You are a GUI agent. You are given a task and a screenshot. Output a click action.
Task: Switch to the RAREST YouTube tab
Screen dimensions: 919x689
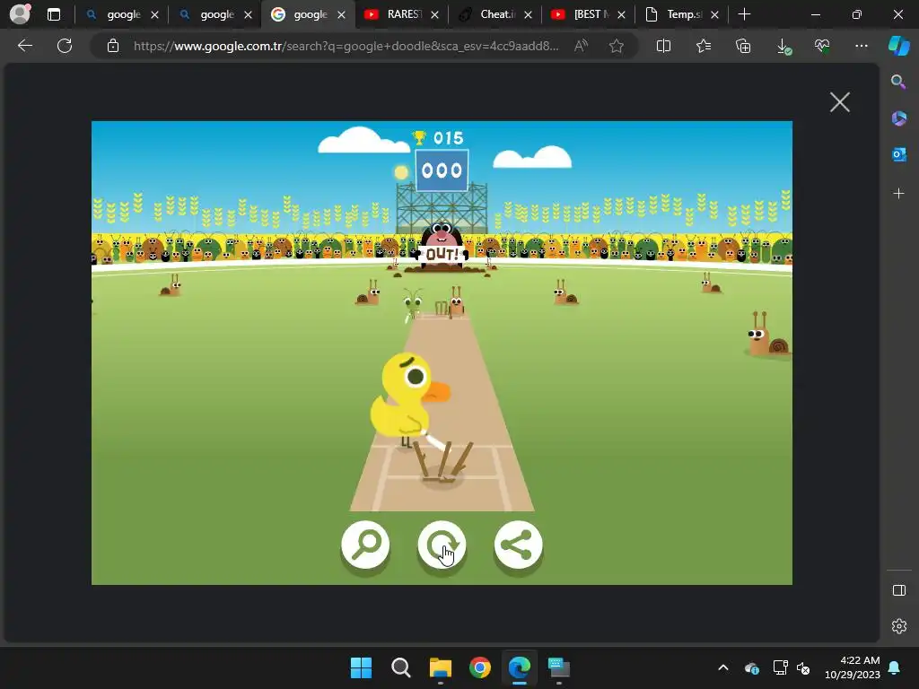pyautogui.click(x=401, y=14)
